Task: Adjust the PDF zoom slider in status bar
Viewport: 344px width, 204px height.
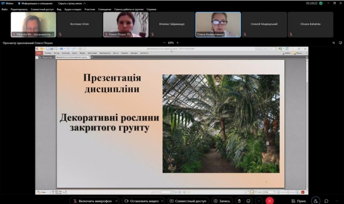Action: tap(288, 192)
